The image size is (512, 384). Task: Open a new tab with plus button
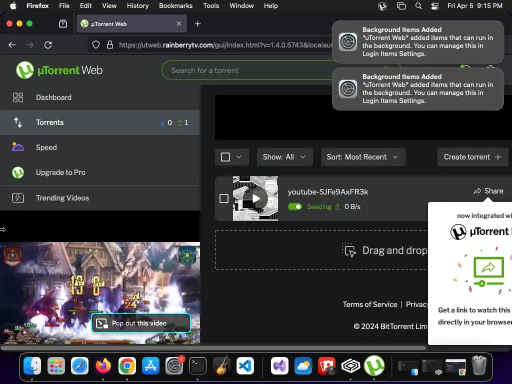[x=197, y=24]
